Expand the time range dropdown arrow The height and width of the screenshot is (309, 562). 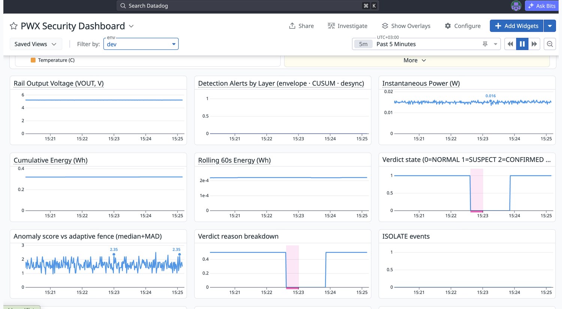[495, 44]
